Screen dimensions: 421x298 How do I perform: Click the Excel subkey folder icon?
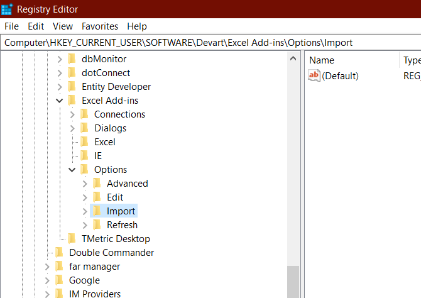(84, 142)
